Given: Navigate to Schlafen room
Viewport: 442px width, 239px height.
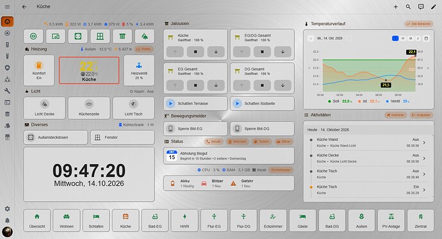Looking at the screenshot, I should point(96,220).
